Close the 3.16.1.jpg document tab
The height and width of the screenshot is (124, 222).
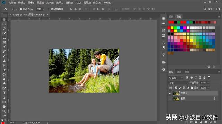coord(48,14)
